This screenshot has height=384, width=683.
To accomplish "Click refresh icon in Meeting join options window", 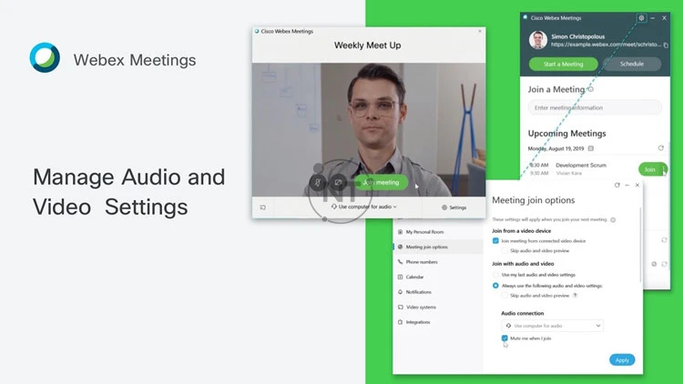I will point(617,185).
